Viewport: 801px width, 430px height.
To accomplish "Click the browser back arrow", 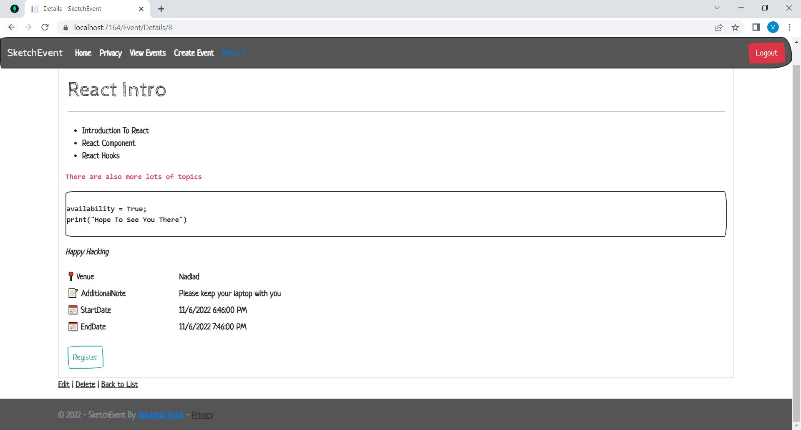I will (12, 28).
